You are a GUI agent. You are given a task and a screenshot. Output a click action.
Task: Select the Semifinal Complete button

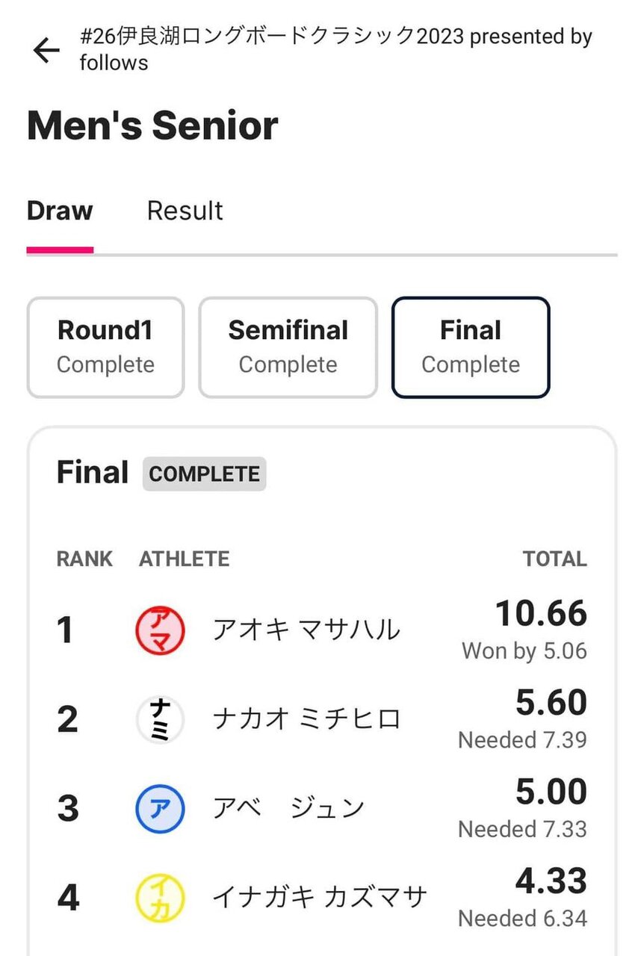pyautogui.click(x=288, y=347)
